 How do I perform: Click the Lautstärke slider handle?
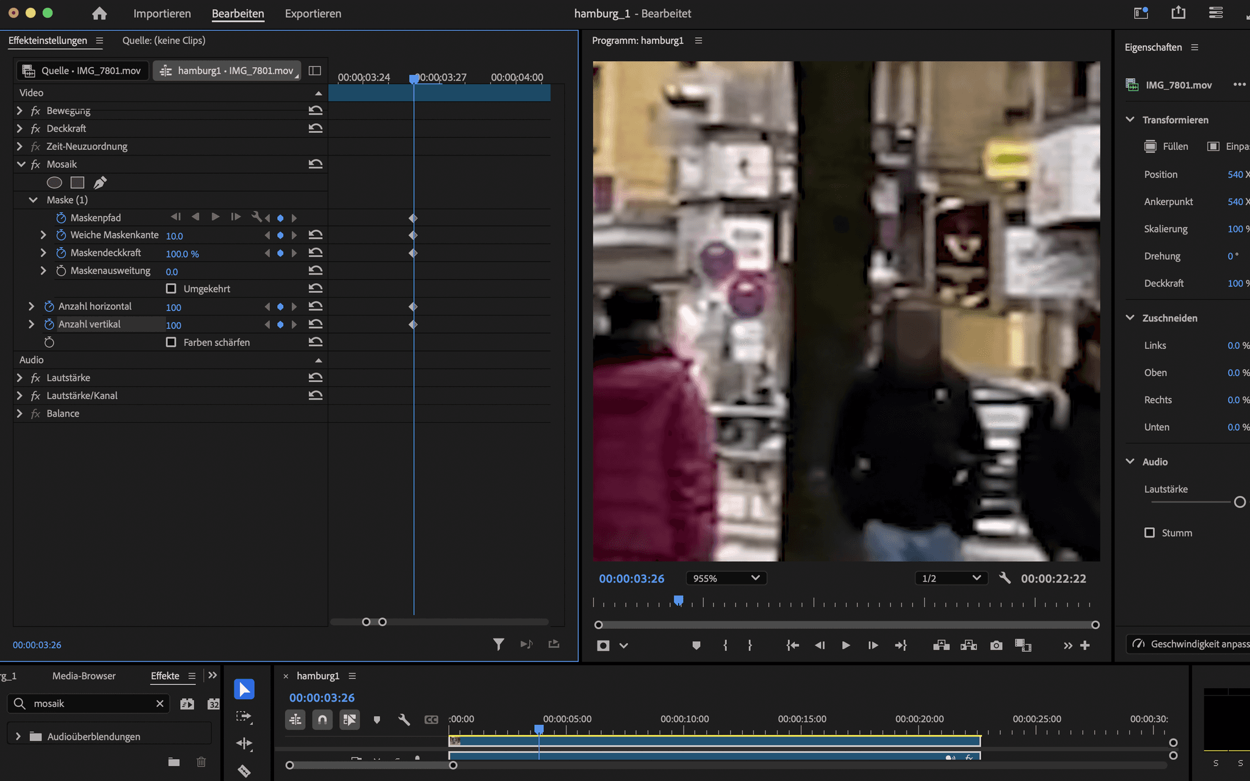[1240, 502]
